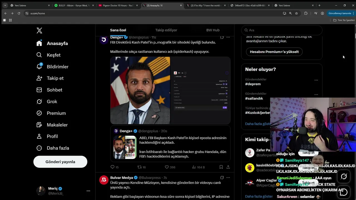Open new browser tab plus button
Viewport: 356px width, 200px height.
(319, 5)
